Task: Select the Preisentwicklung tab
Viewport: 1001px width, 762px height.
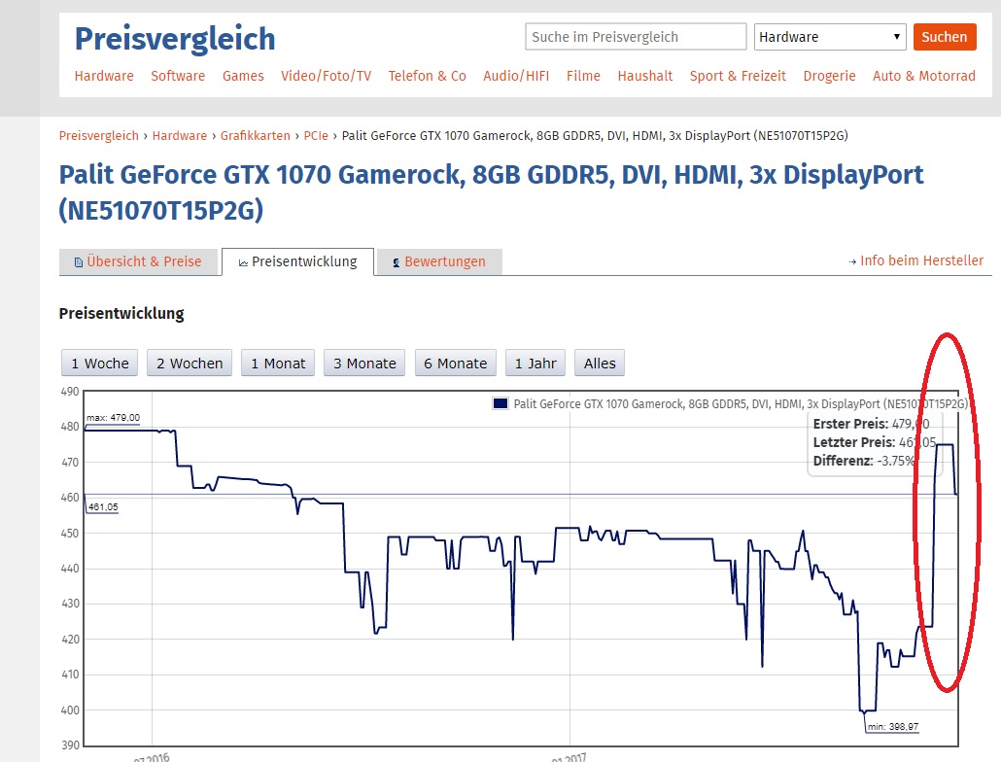Action: click(297, 261)
